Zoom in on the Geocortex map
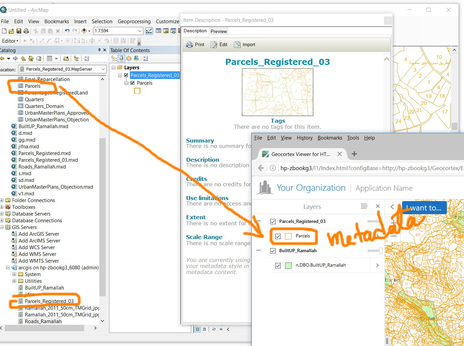The width and height of the screenshot is (464, 346). point(393,222)
